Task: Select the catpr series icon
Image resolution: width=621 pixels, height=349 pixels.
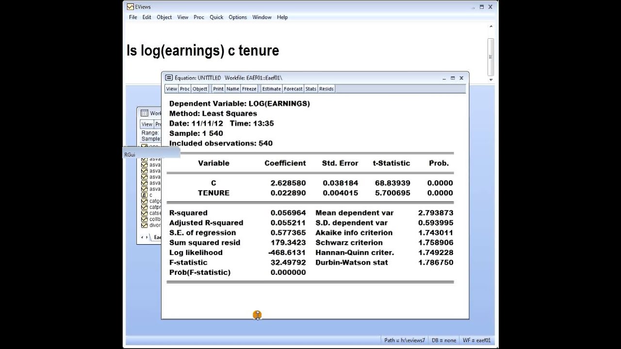Action: [x=144, y=207]
